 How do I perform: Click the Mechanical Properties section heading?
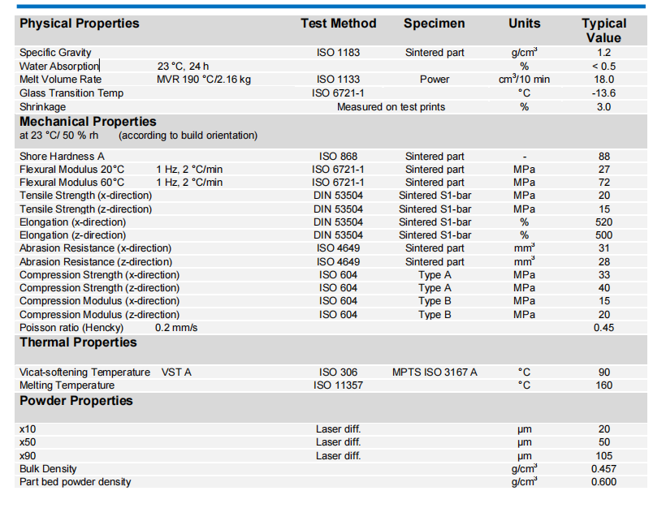coord(88,122)
